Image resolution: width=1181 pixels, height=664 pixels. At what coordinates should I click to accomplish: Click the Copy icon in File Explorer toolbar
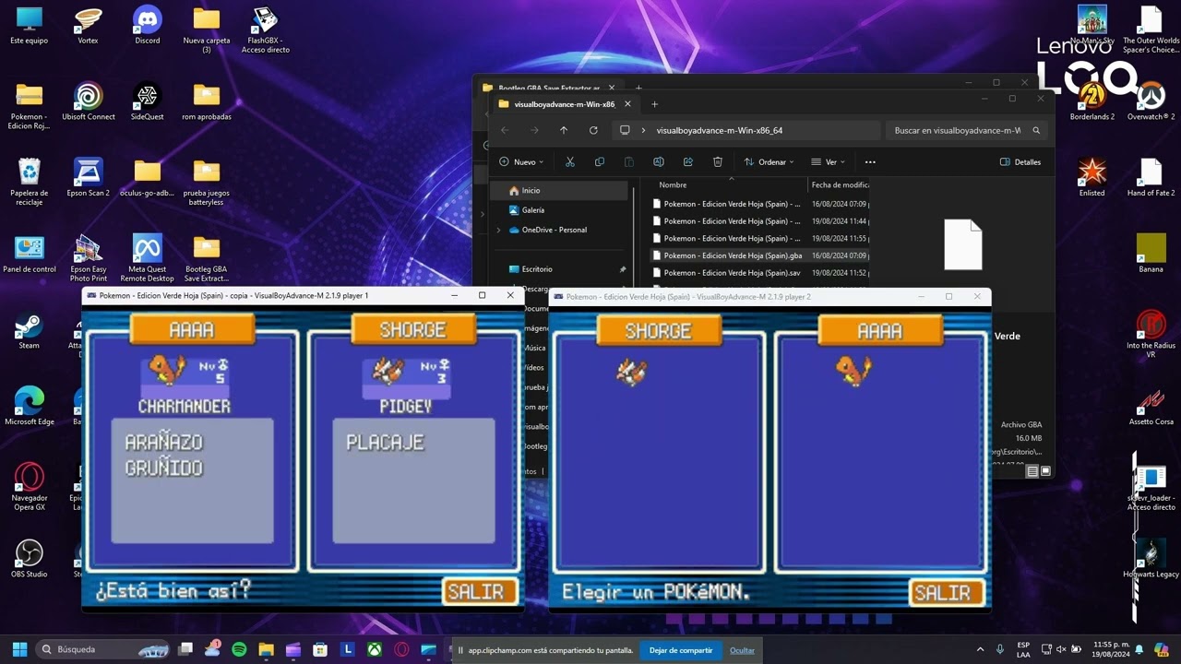pyautogui.click(x=600, y=162)
